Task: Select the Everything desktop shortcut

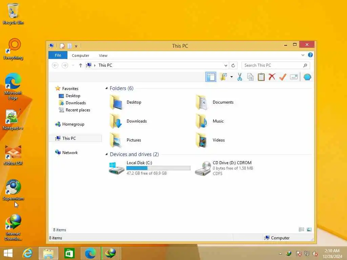Action: (x=13, y=49)
